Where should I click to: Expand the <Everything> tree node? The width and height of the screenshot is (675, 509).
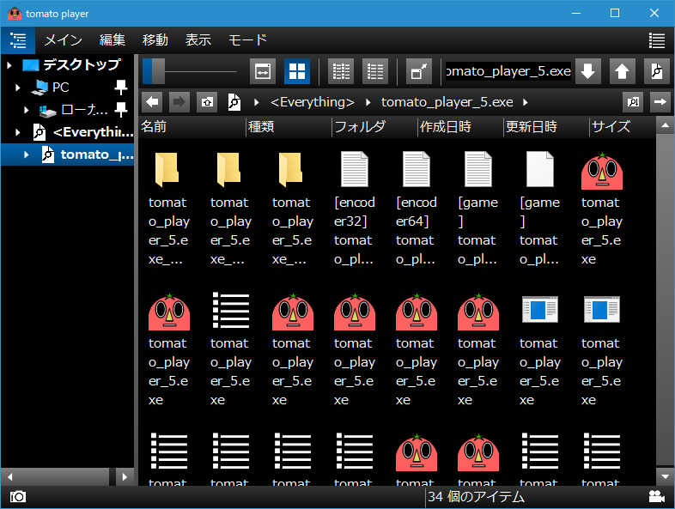click(18, 132)
